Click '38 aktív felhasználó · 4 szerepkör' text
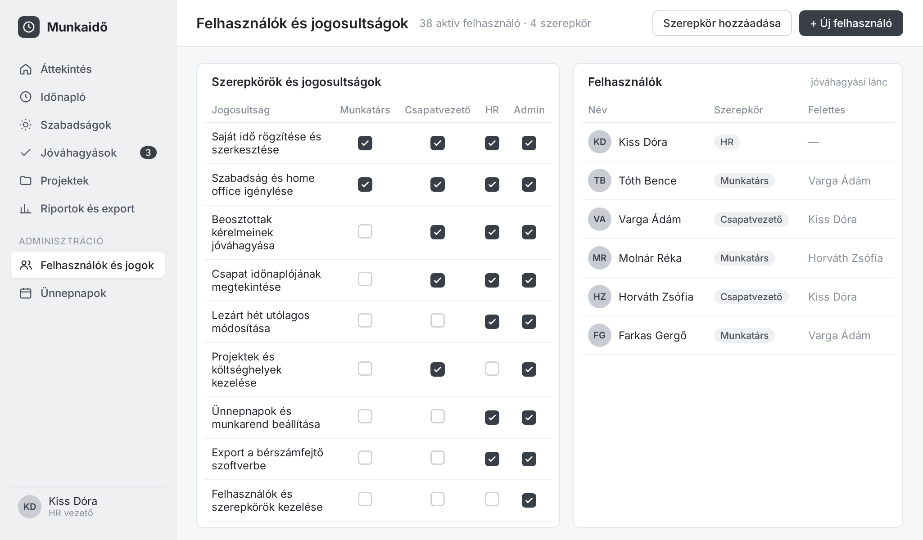This screenshot has height=540, width=923. click(x=505, y=23)
